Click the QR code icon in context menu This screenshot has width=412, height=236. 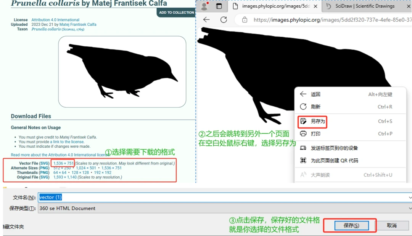[x=303, y=160]
